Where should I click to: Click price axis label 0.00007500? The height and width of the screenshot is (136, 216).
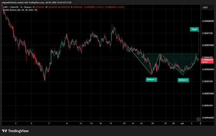208,33
